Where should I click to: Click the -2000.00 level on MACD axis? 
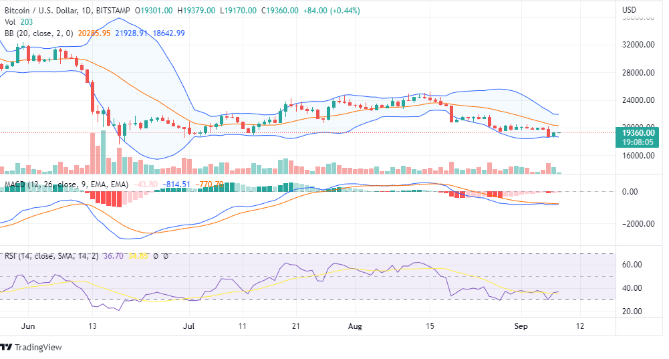tap(638, 224)
